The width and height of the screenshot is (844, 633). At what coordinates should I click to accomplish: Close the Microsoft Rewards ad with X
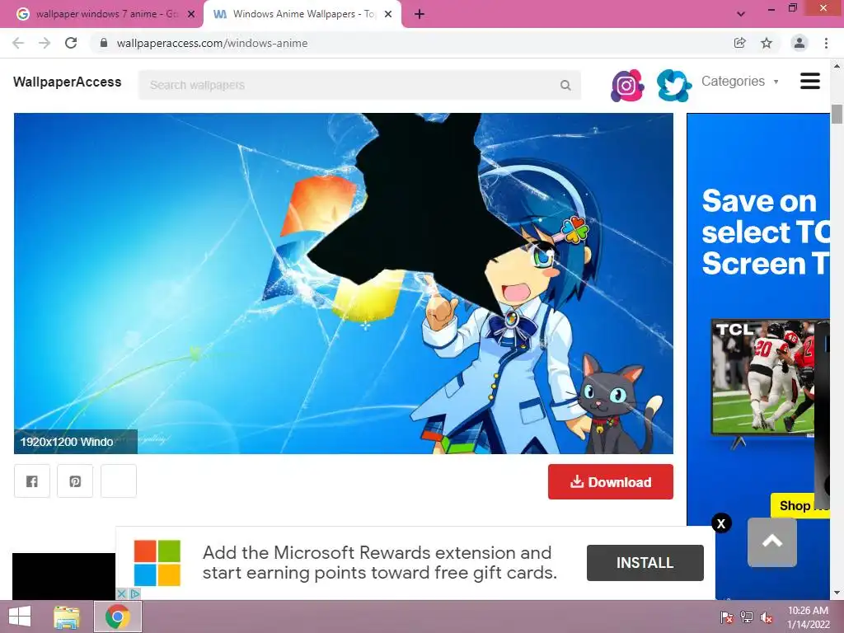721,523
